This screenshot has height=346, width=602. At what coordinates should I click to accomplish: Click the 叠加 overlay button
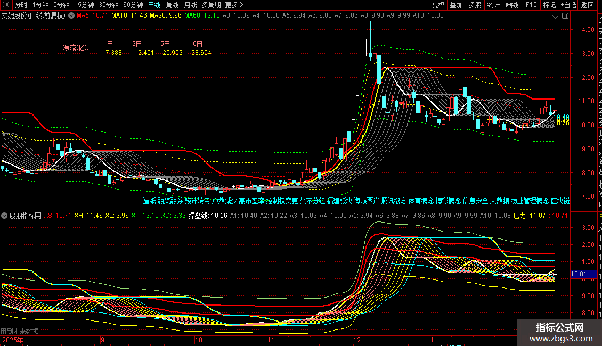click(456, 5)
